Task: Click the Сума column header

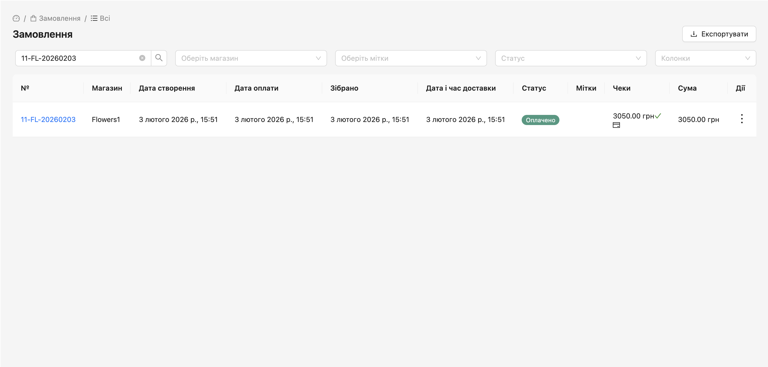Action: (x=687, y=88)
